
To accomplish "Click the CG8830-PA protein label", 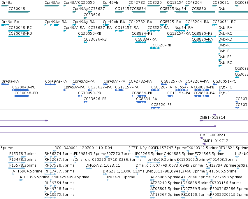I will click(204, 93).
